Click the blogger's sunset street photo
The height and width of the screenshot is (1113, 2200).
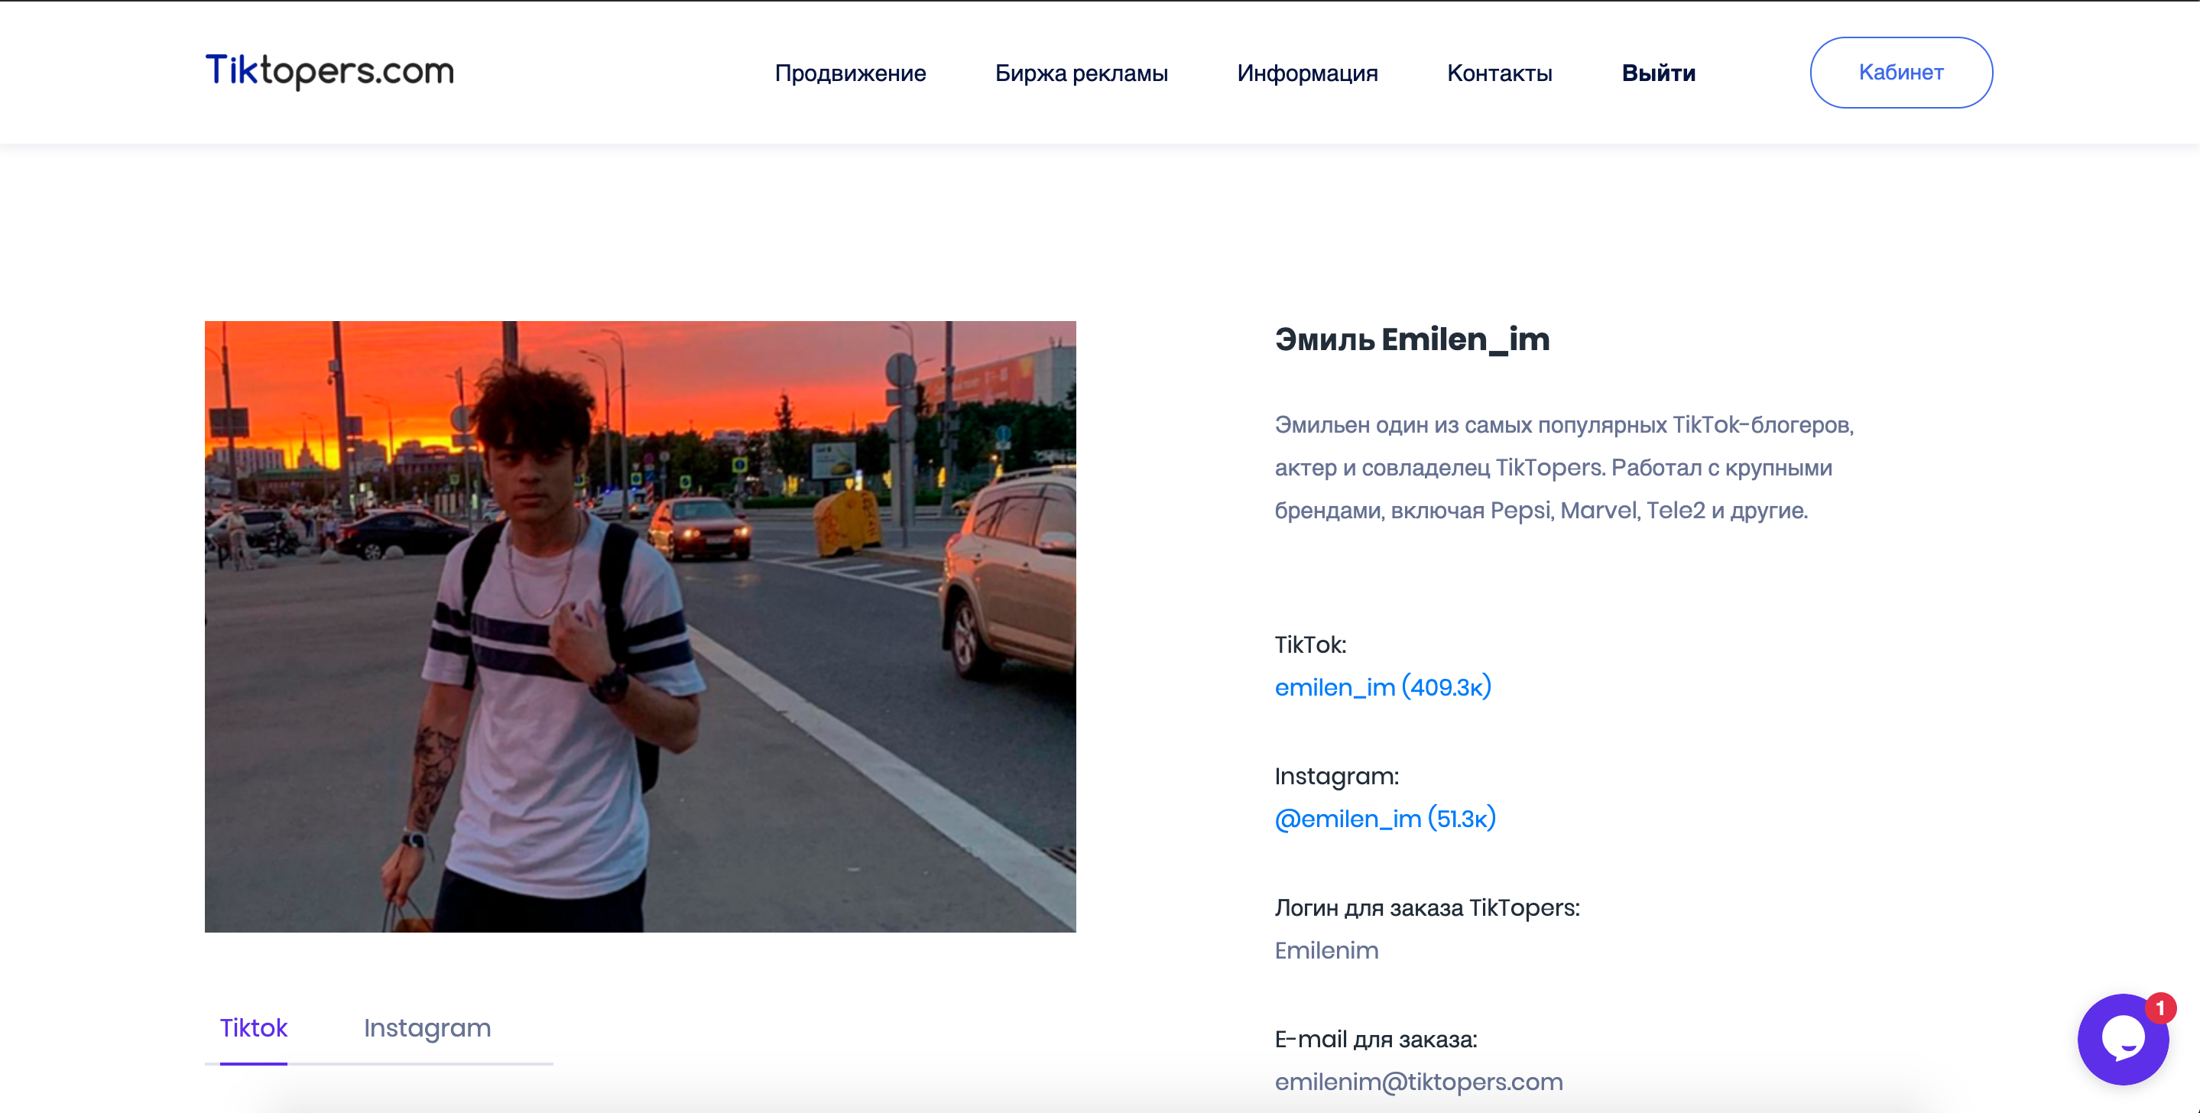[641, 626]
